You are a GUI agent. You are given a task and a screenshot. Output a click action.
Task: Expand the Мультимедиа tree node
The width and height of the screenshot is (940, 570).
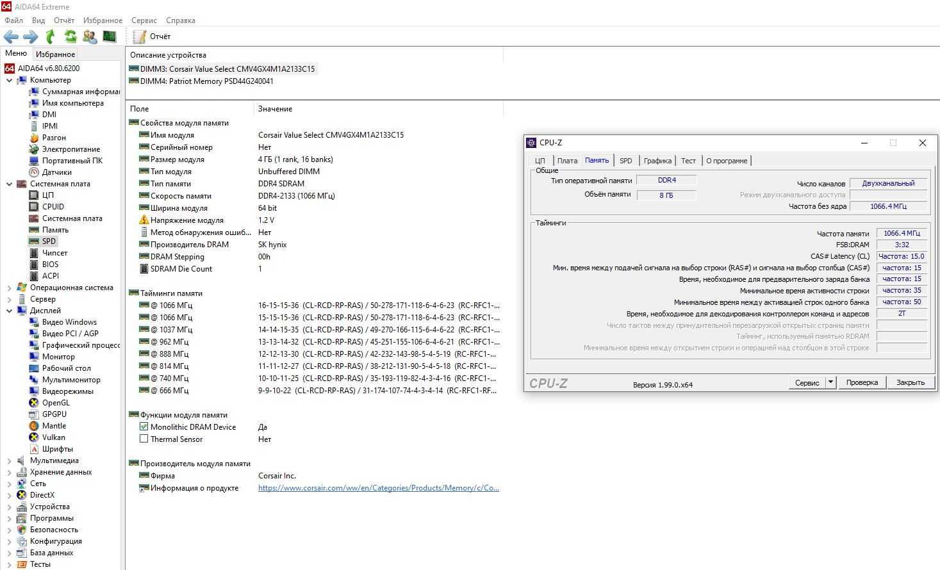tap(9, 461)
